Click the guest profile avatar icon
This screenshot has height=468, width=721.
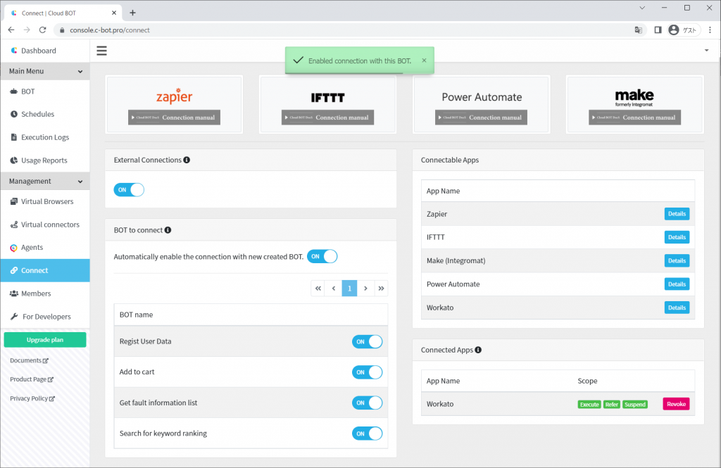pyautogui.click(x=674, y=30)
